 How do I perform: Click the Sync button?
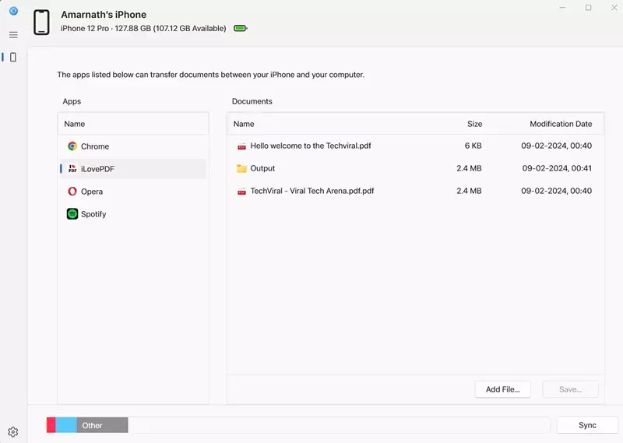point(587,425)
